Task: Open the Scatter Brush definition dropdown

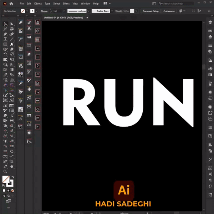Action: pyautogui.click(x=111, y=11)
